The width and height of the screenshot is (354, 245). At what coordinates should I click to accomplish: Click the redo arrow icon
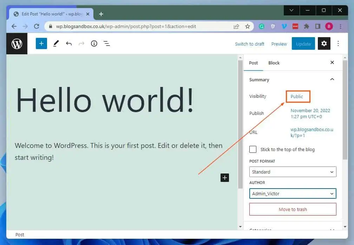point(81,43)
